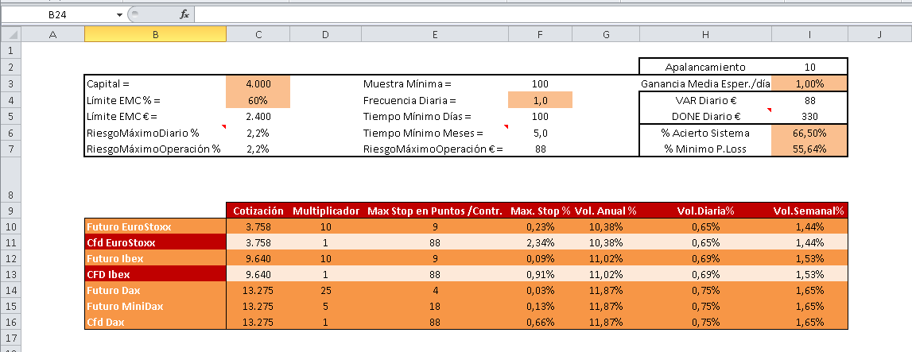The height and width of the screenshot is (352, 912).
Task: Select the Capital value cell 4.000
Action: pyautogui.click(x=258, y=83)
